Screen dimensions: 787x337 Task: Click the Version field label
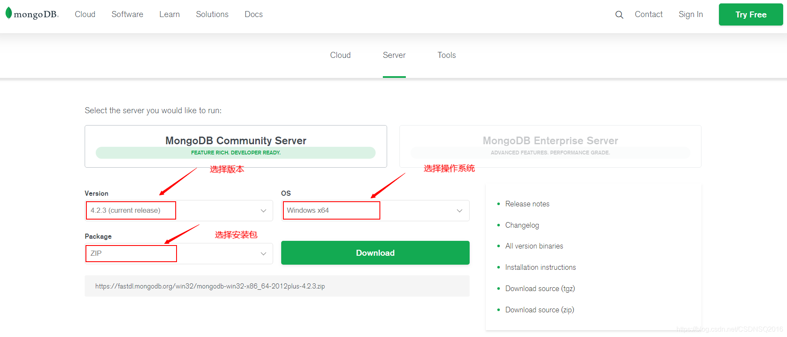(97, 193)
